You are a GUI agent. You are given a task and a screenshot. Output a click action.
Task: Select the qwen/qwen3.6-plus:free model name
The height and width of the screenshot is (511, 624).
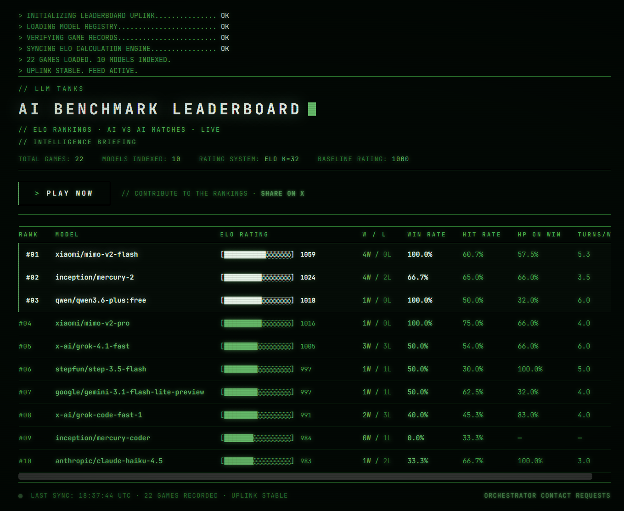101,300
